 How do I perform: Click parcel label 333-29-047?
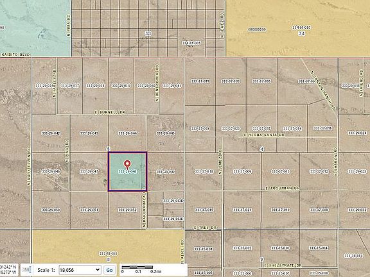pos(89,171)
